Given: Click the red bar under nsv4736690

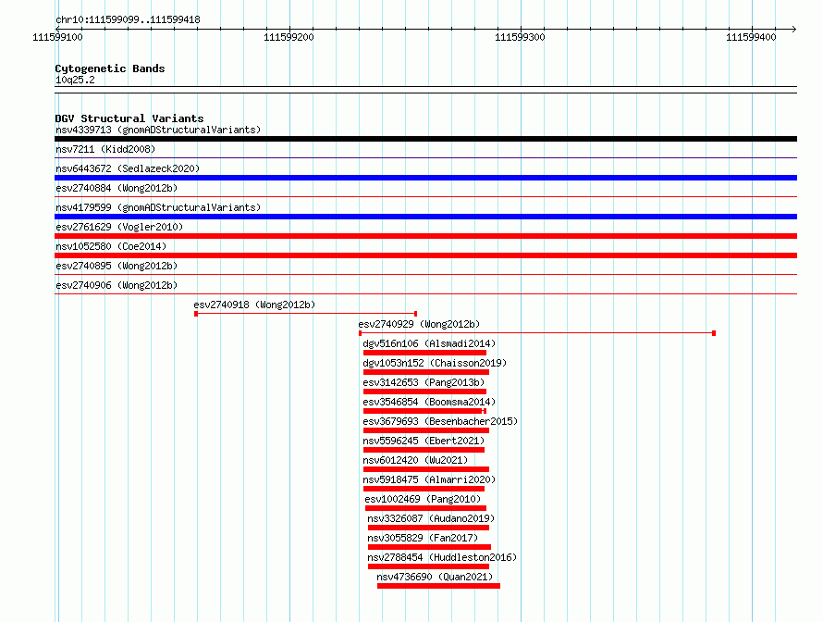Looking at the screenshot, I should point(438,586).
